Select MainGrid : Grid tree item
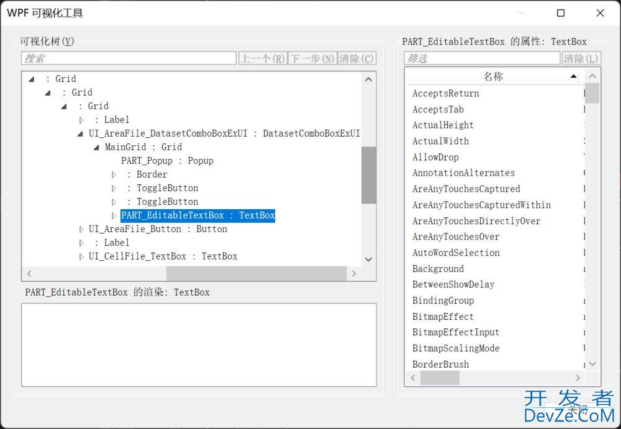The width and height of the screenshot is (621, 429). [x=143, y=147]
